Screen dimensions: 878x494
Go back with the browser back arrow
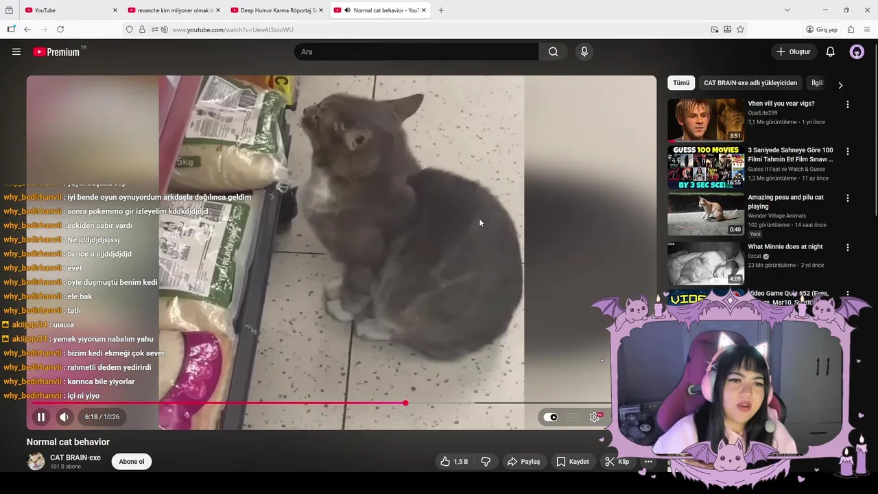[27, 30]
